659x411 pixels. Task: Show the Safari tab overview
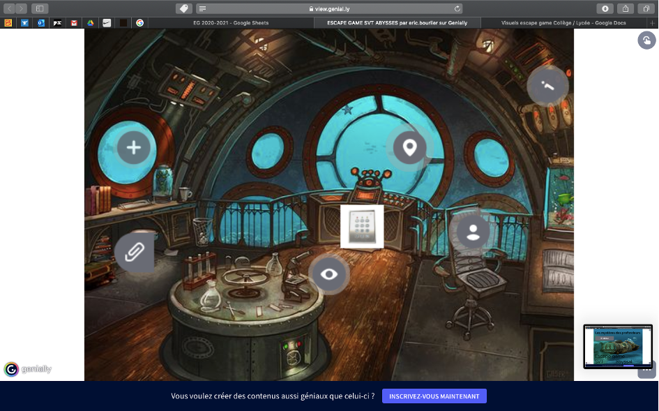(x=646, y=8)
